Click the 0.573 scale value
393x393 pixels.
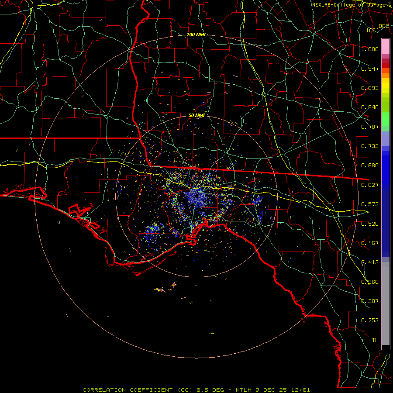(x=370, y=204)
